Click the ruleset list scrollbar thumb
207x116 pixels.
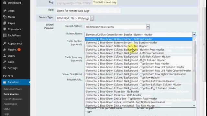[194, 71]
